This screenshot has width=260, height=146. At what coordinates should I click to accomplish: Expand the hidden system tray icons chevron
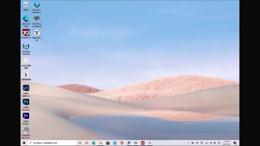click(188, 143)
